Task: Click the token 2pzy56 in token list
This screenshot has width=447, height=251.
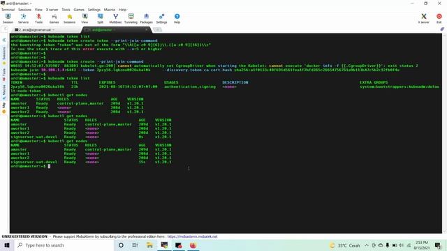Action: pos(37,86)
